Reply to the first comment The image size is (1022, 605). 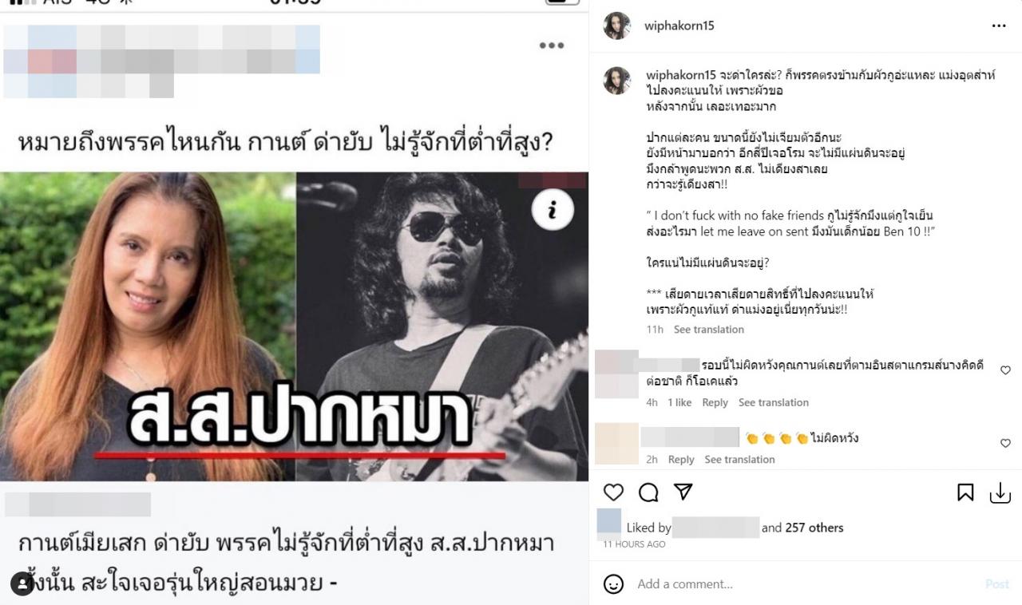pyautogui.click(x=715, y=402)
